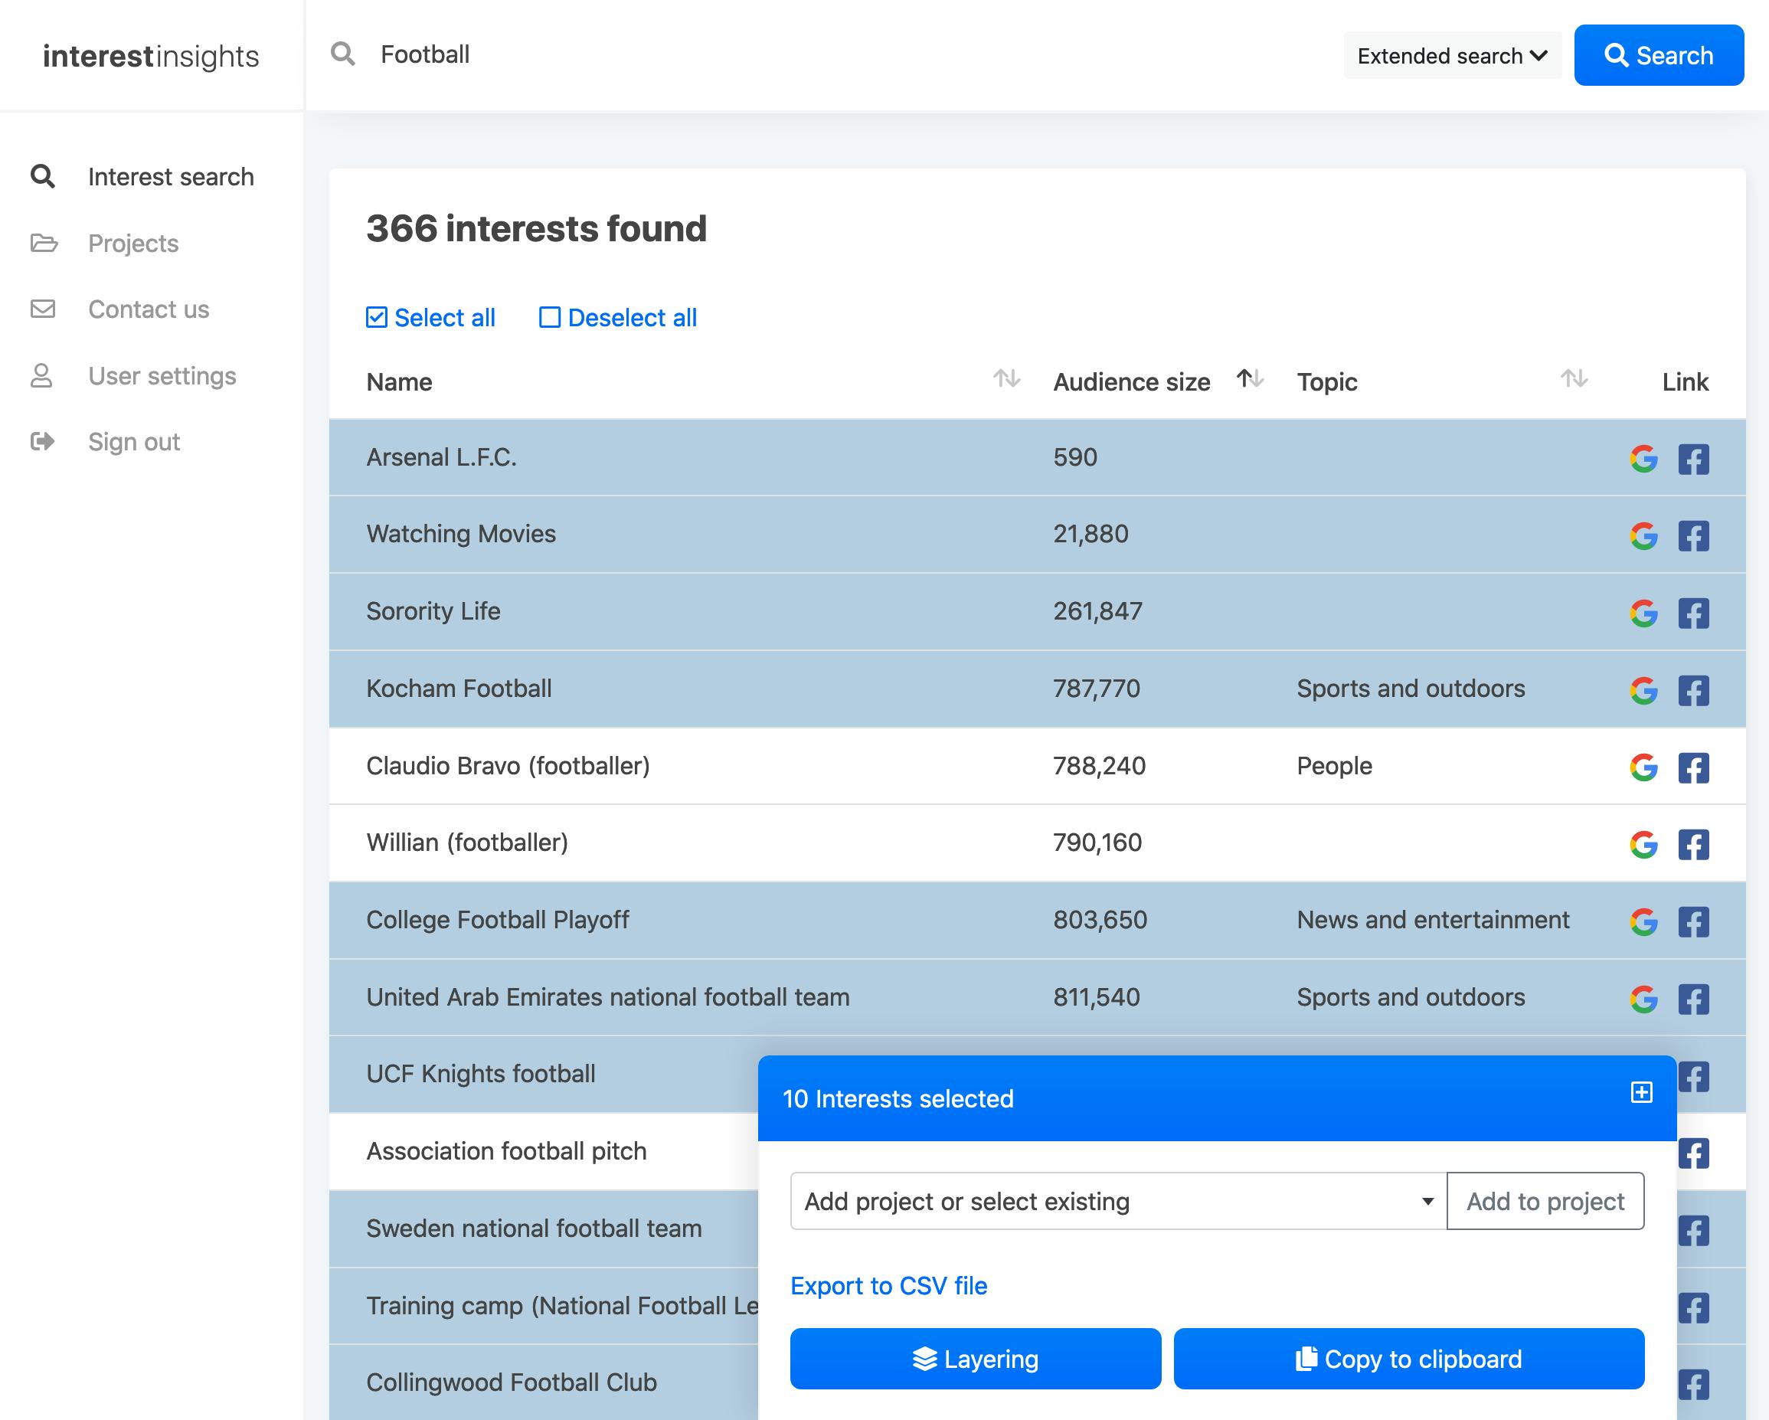Open Facebook link for United Arab Emirates team
The width and height of the screenshot is (1769, 1420).
(x=1693, y=999)
